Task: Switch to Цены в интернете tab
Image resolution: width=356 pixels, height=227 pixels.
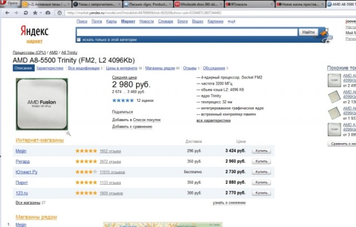Action: point(121,68)
